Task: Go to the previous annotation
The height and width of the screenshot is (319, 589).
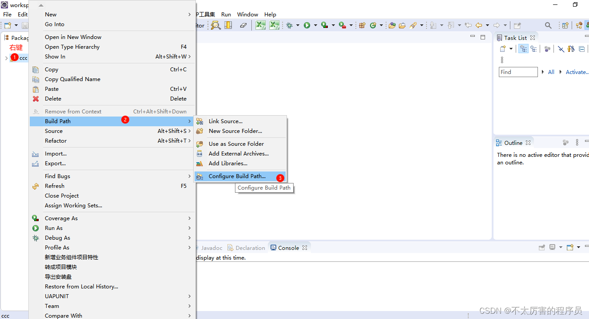Action: pos(450,25)
